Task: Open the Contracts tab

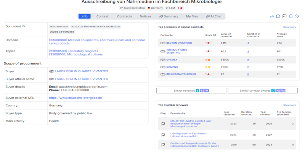Action: coord(125,16)
